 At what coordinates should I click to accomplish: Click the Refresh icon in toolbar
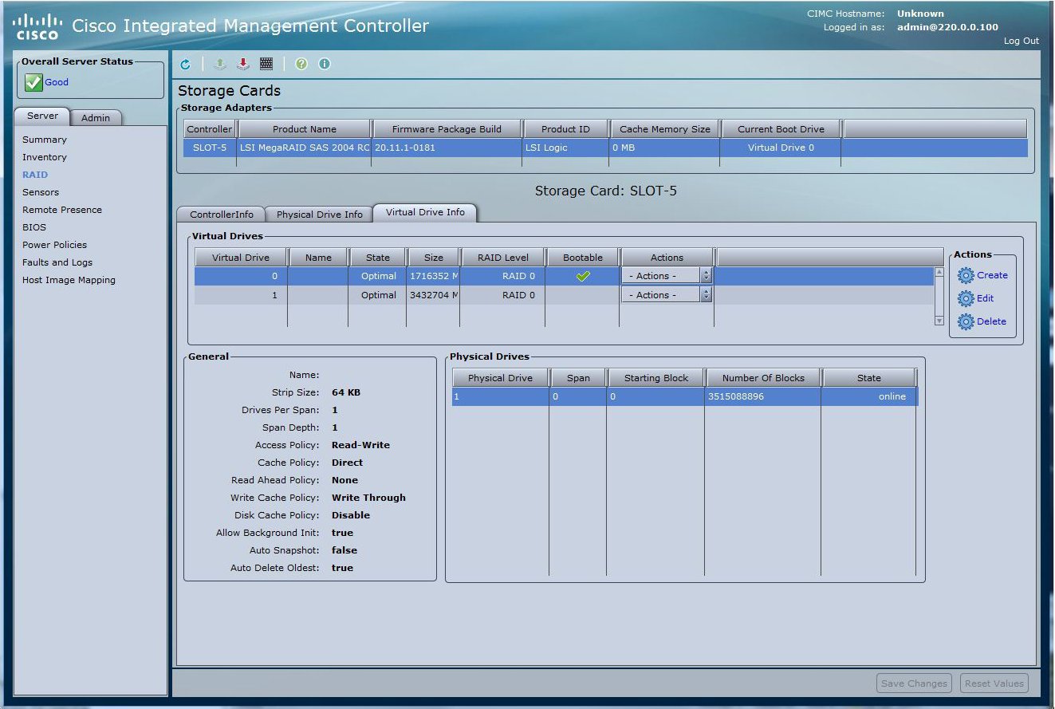tap(185, 65)
